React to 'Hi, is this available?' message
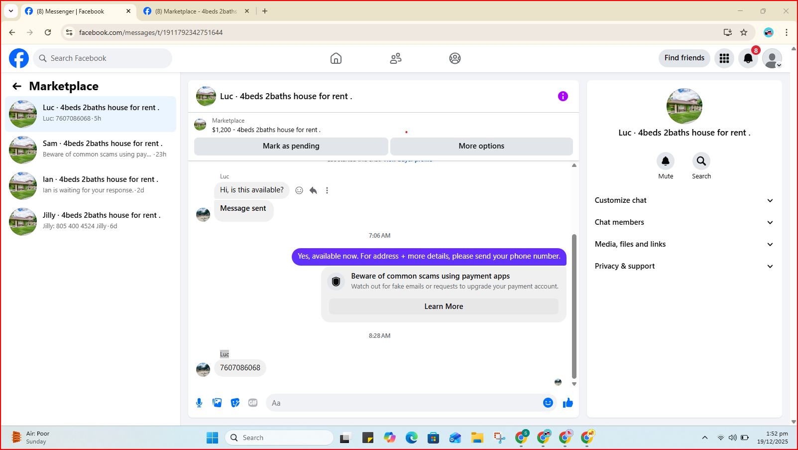 click(299, 190)
